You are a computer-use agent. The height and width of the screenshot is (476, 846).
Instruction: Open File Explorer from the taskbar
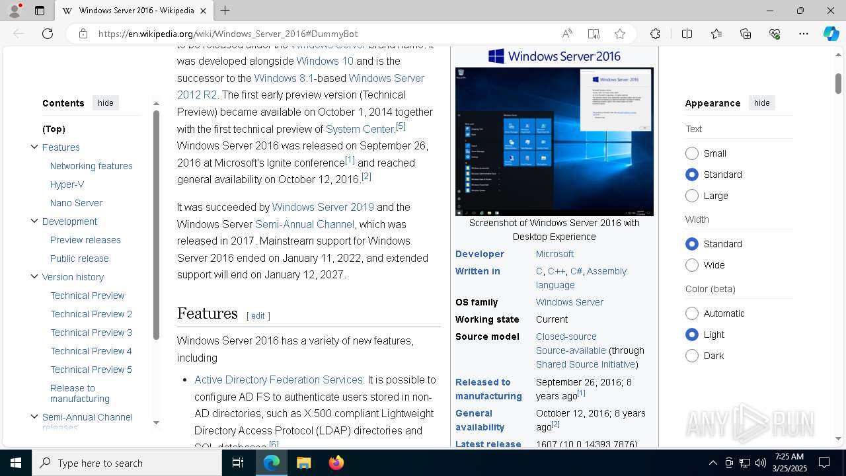[x=303, y=463]
